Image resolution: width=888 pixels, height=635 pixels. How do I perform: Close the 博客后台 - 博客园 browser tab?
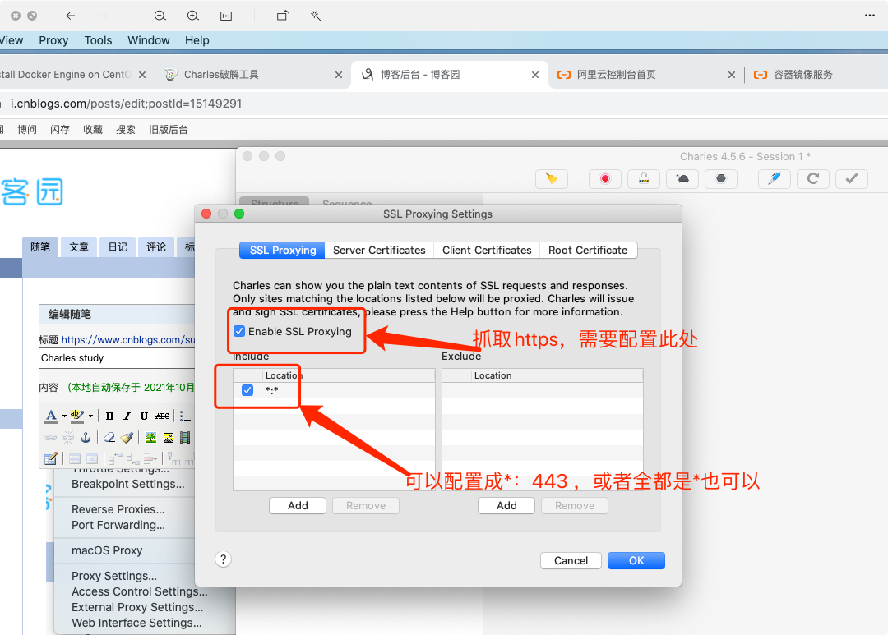tap(534, 75)
